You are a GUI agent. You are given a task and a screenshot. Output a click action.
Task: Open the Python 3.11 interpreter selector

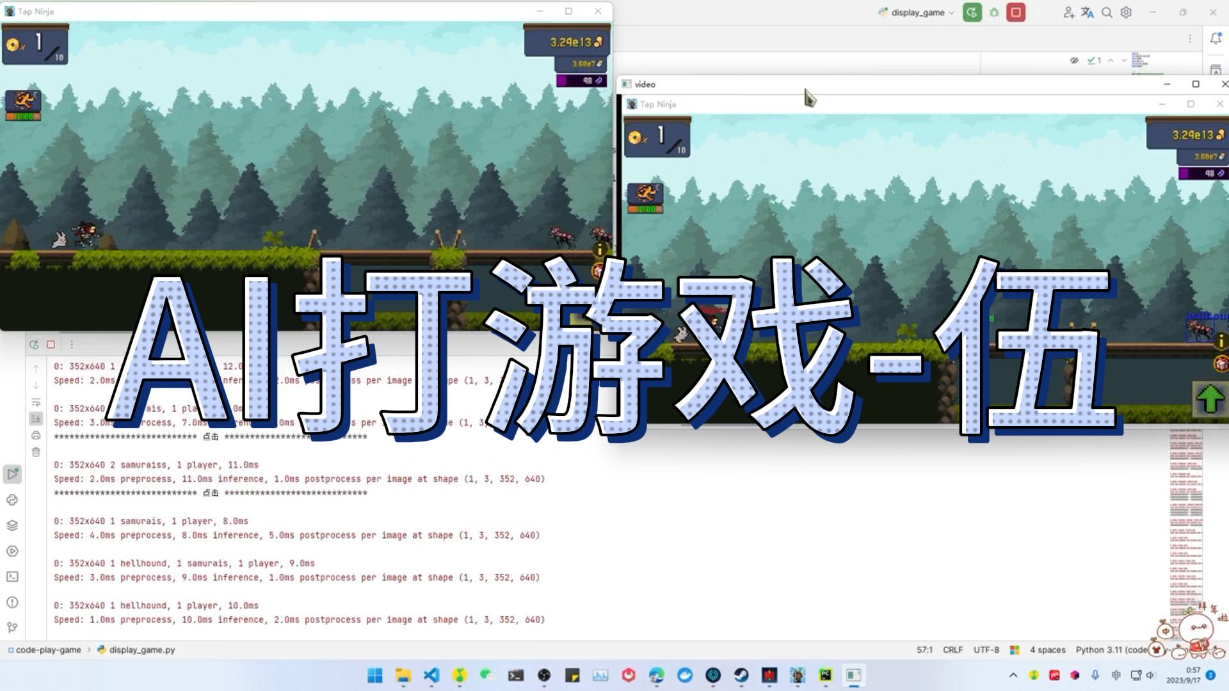[x=1112, y=649]
